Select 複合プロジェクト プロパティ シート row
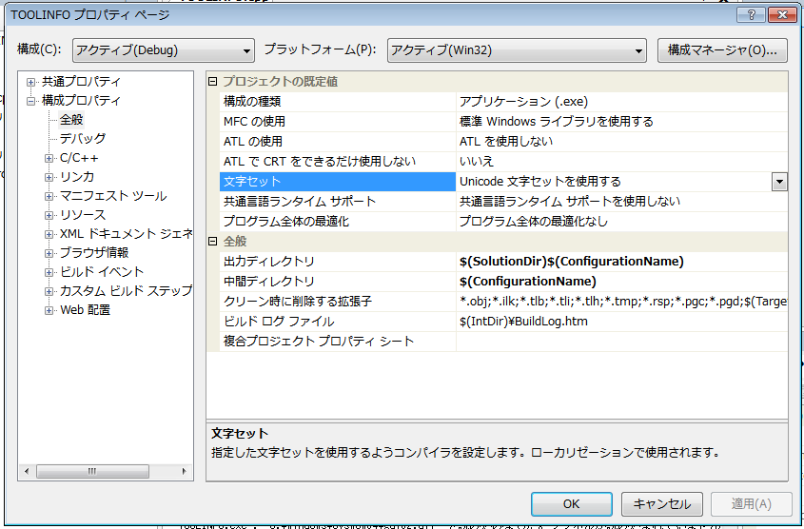Viewport: 804px width, 529px height. 338,342
